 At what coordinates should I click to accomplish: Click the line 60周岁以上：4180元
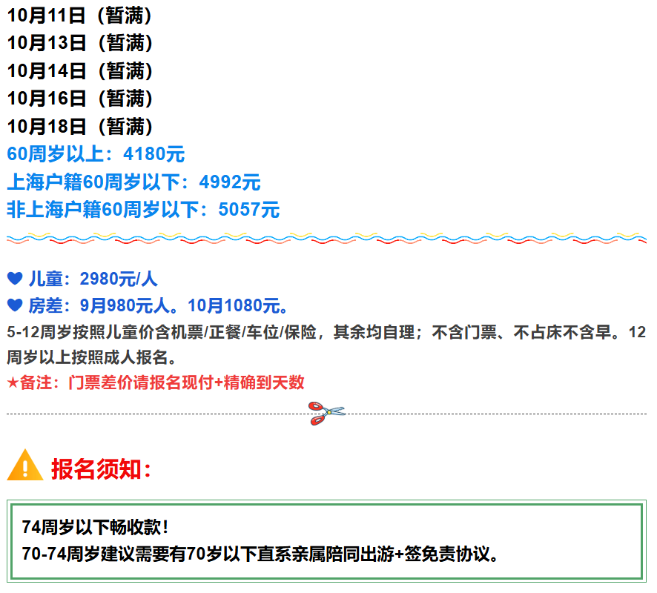(96, 153)
